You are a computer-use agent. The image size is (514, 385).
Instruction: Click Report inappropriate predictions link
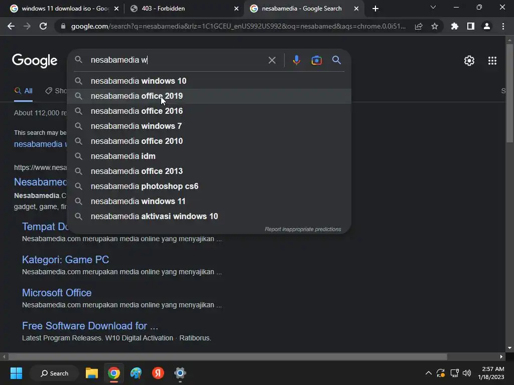(x=303, y=229)
